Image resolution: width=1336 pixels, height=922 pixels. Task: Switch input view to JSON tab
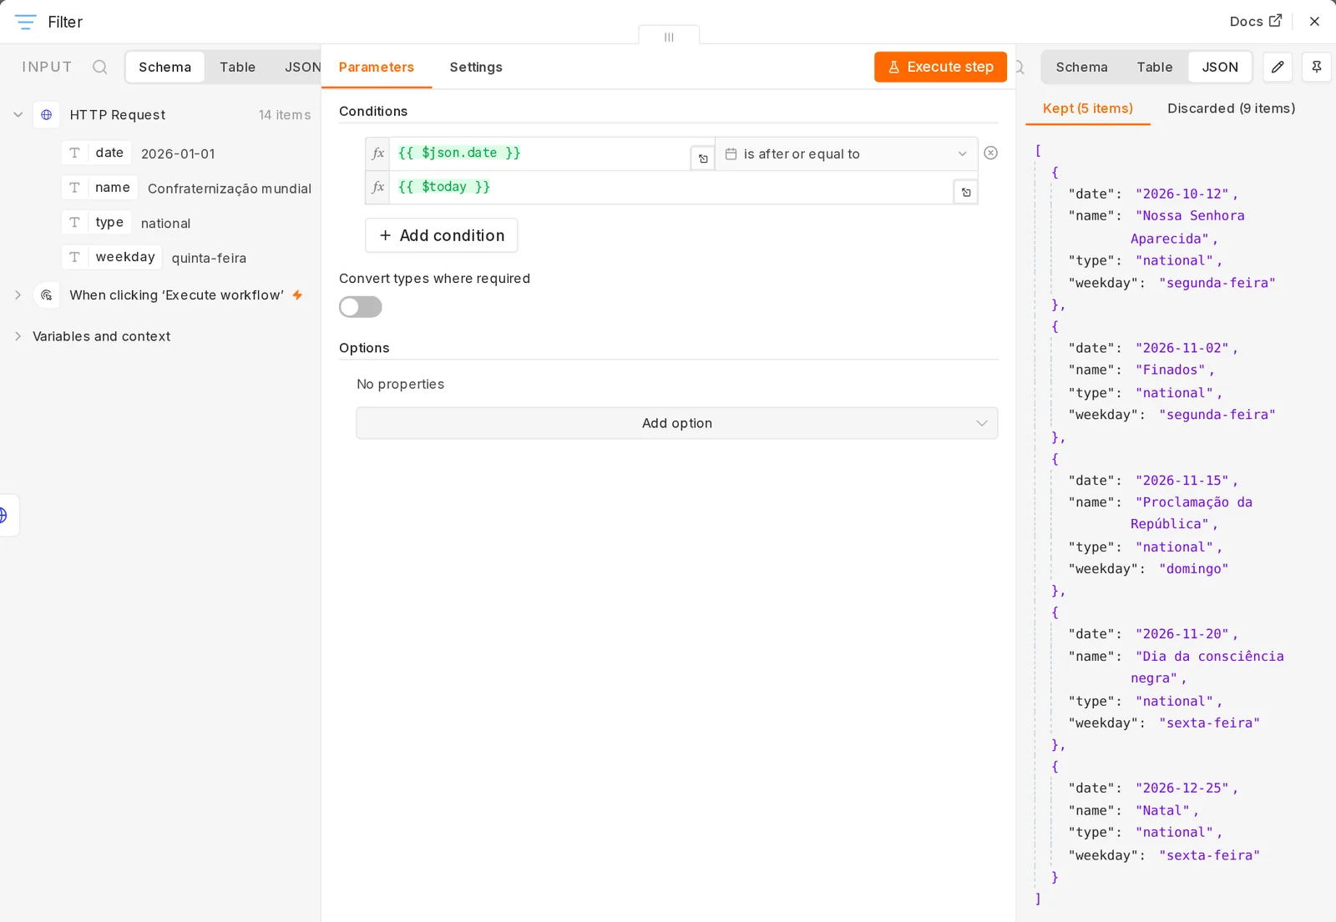click(x=302, y=67)
